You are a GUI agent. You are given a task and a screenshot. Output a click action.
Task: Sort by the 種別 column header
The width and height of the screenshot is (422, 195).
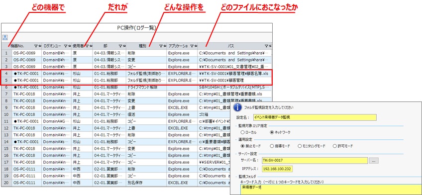pyautogui.click(x=142, y=46)
